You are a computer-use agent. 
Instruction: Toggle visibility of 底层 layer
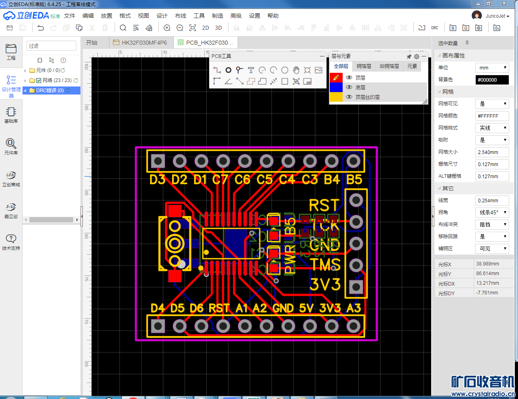(349, 87)
